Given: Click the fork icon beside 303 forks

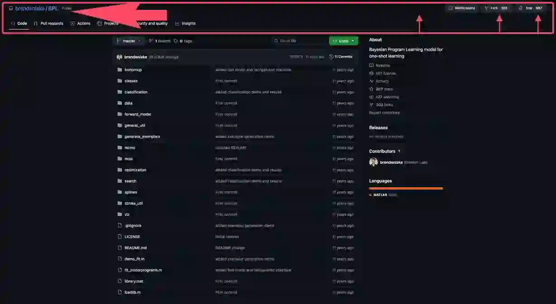Looking at the screenshot, I should (371, 104).
